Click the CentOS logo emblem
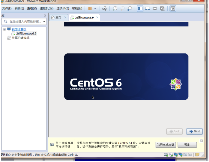The image size is (209, 162). pyautogui.click(x=176, y=84)
